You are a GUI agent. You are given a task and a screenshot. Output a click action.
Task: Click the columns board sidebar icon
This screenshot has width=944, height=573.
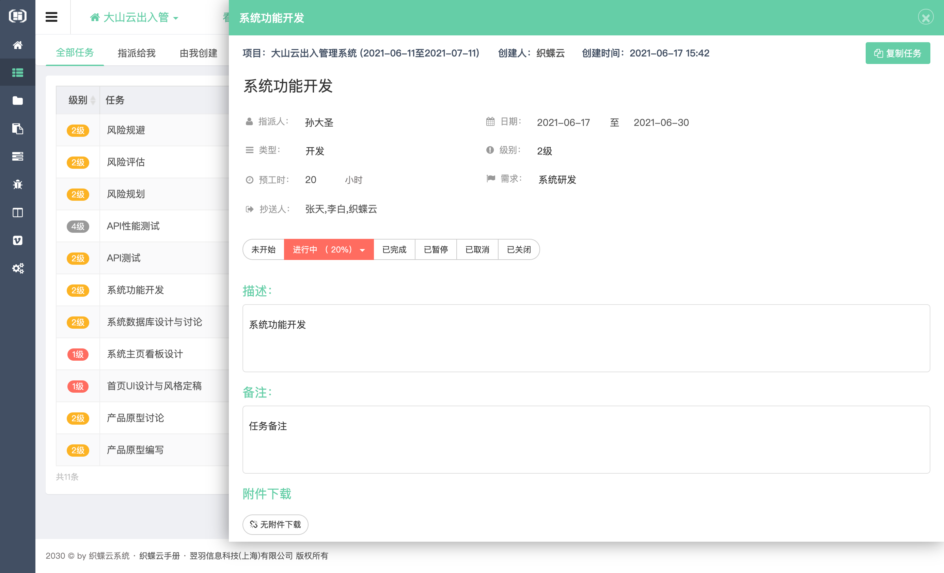[18, 212]
